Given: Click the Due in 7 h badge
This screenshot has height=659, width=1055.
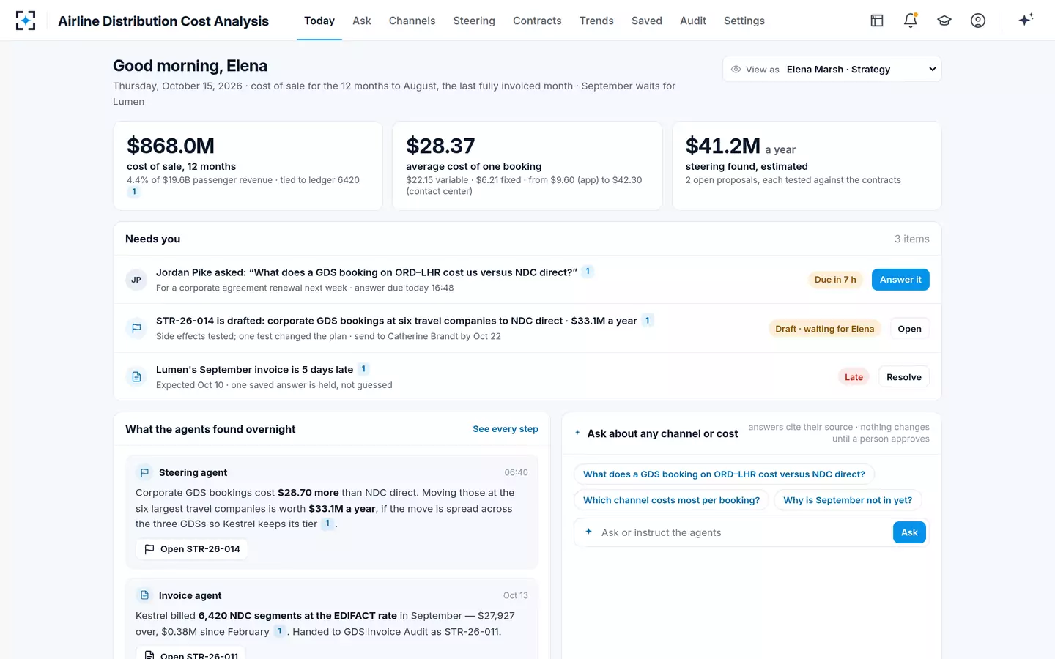Looking at the screenshot, I should click(x=835, y=280).
